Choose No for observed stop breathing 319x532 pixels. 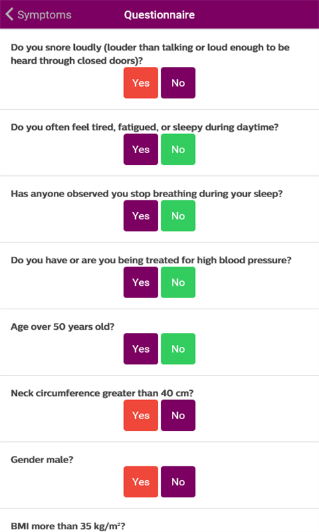click(x=178, y=216)
